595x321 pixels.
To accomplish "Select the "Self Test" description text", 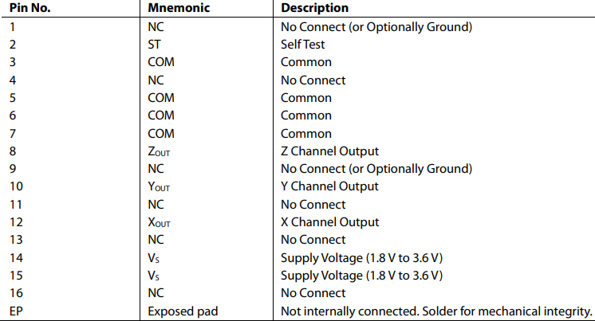I will coord(302,45).
